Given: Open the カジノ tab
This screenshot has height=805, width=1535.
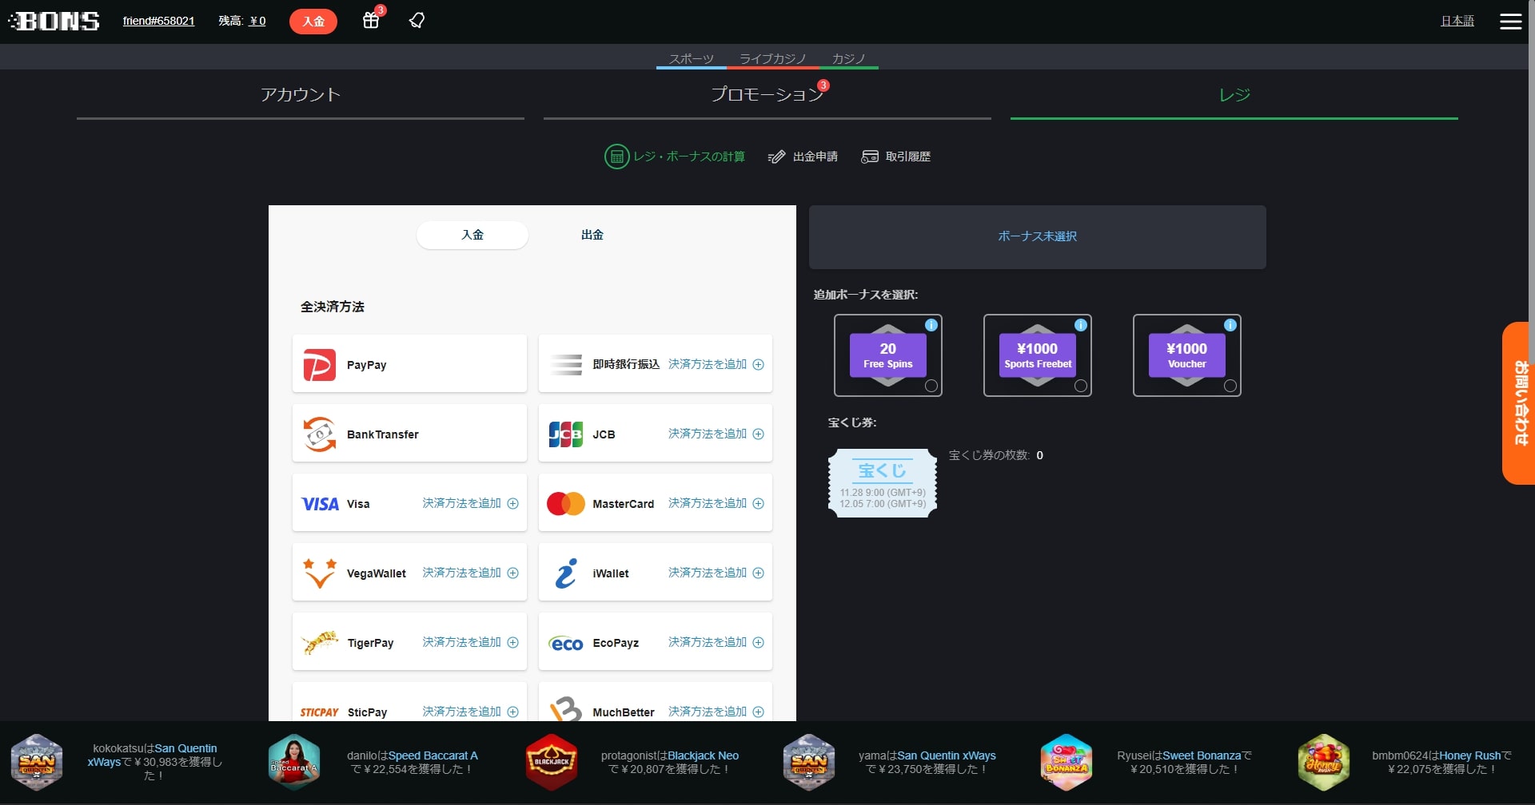Looking at the screenshot, I should pos(849,59).
